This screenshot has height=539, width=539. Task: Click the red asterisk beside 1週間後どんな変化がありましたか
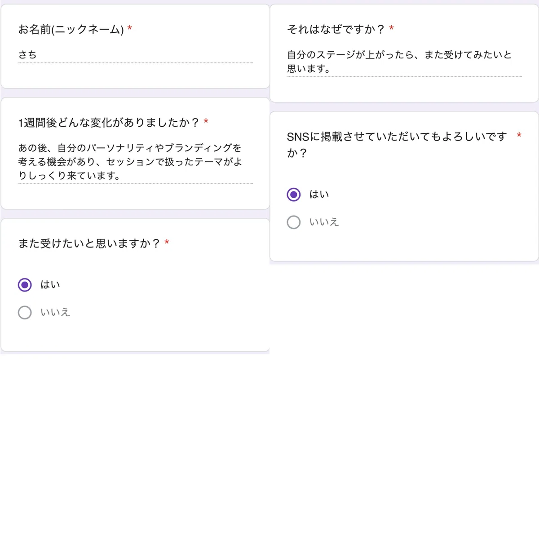click(206, 121)
